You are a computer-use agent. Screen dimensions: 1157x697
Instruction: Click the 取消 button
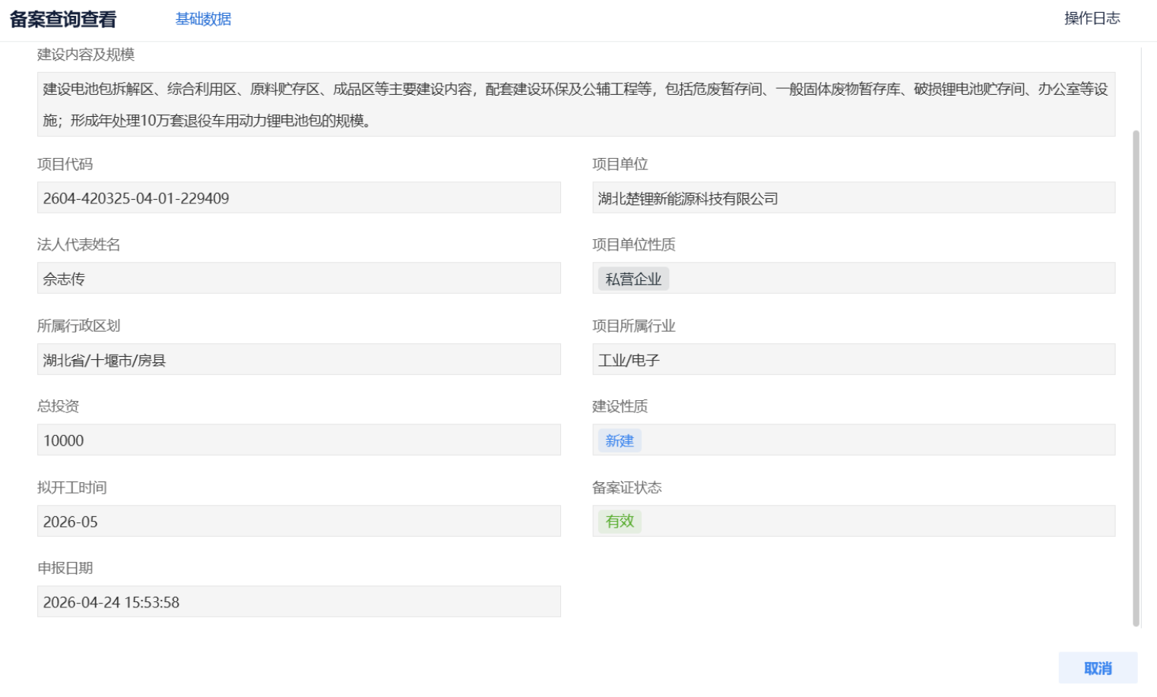coord(1097,668)
